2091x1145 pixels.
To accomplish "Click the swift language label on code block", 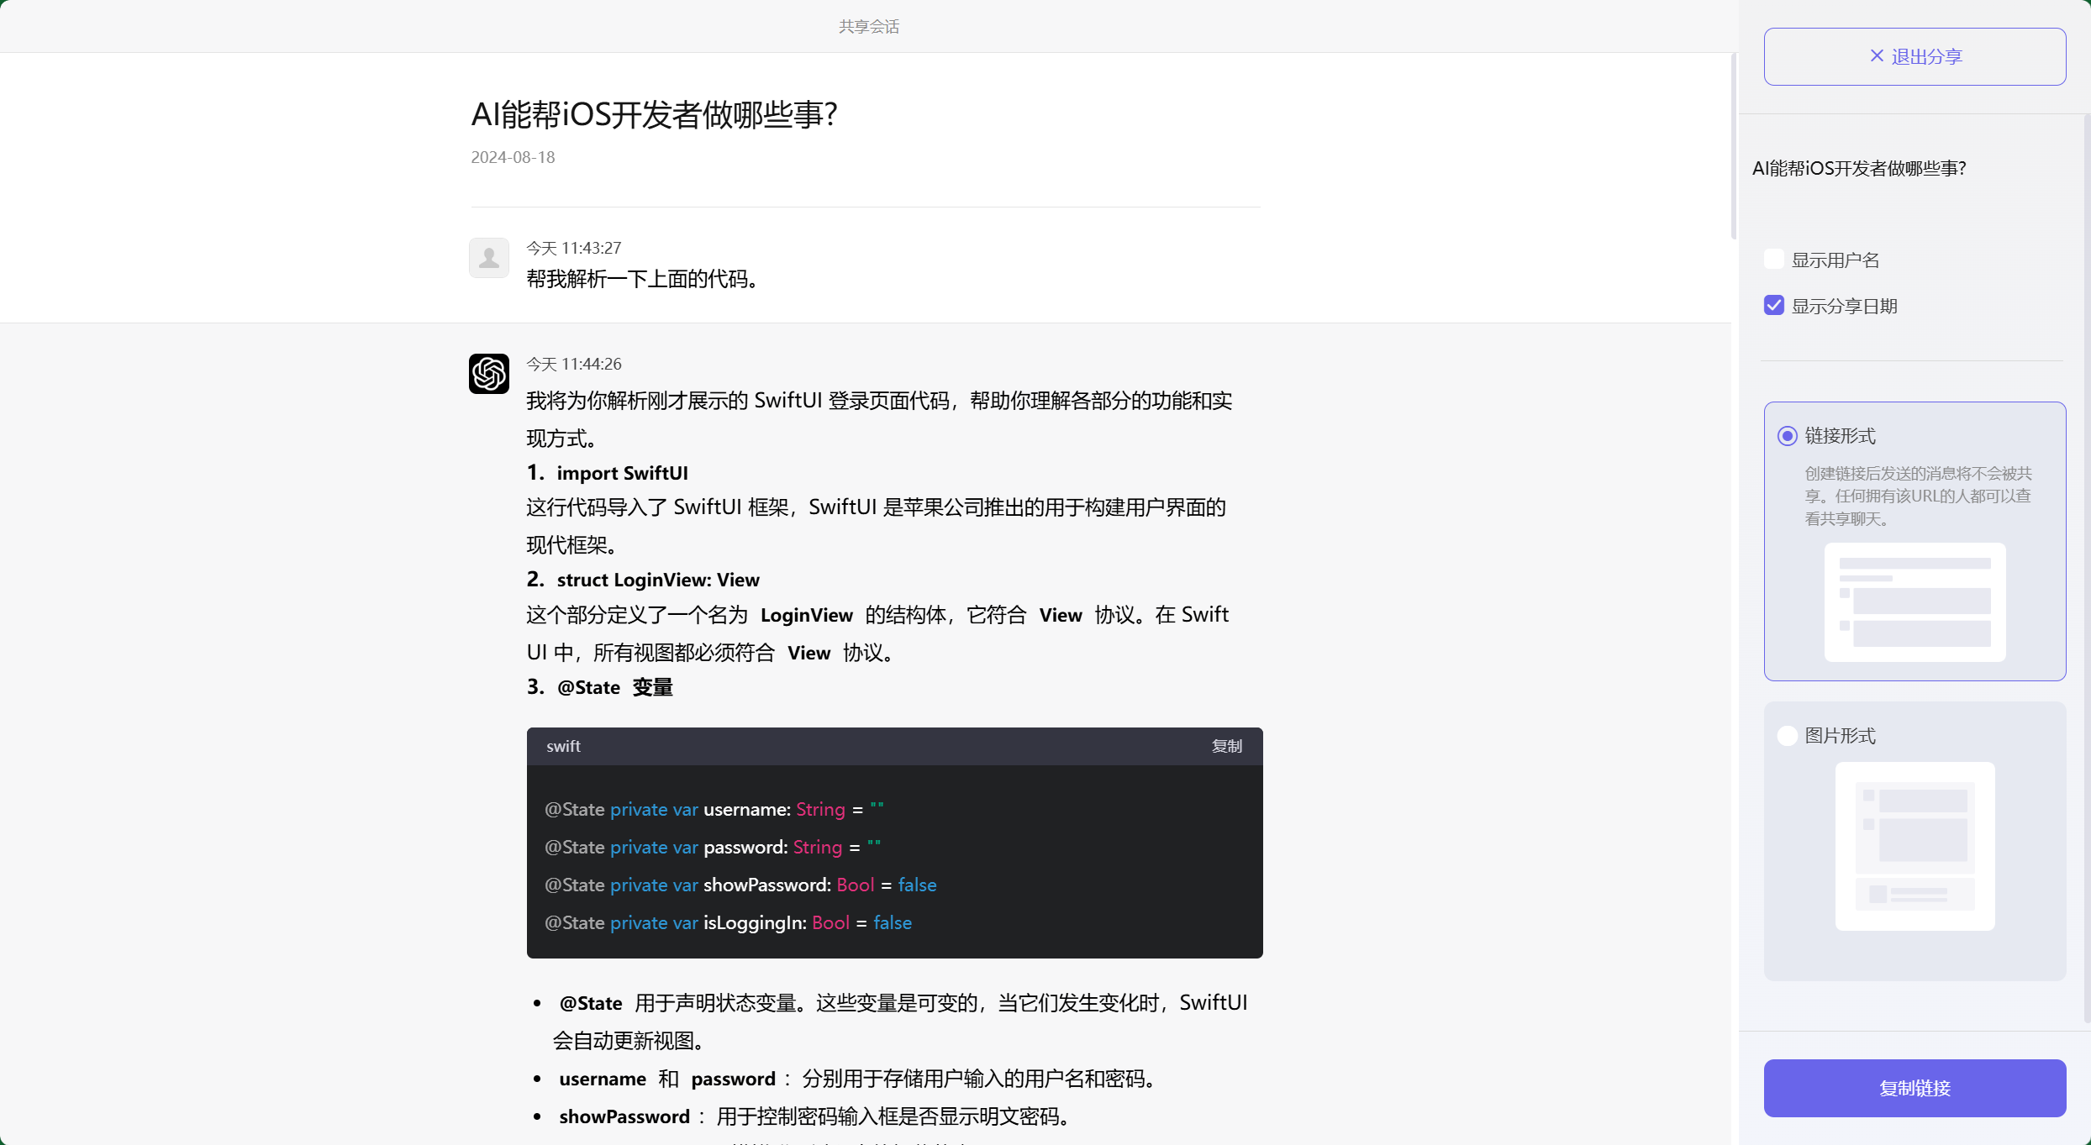I will (562, 746).
